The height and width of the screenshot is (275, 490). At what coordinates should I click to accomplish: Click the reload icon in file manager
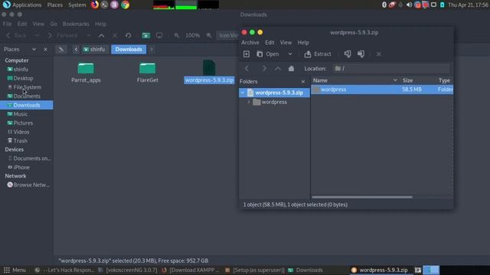tap(128, 36)
